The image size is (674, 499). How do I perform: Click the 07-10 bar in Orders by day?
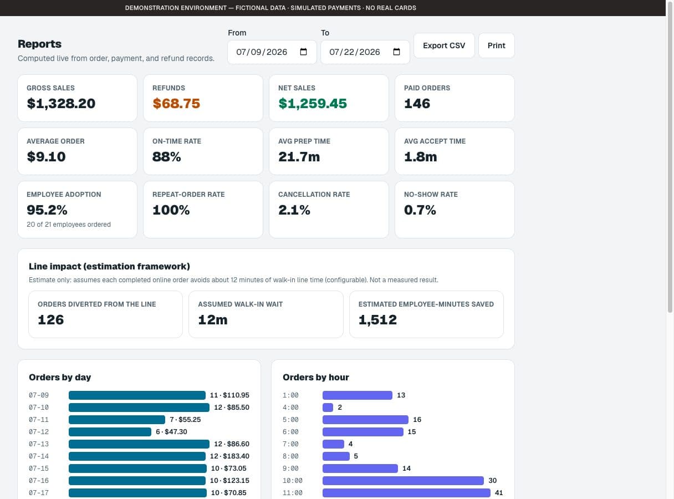(x=139, y=408)
